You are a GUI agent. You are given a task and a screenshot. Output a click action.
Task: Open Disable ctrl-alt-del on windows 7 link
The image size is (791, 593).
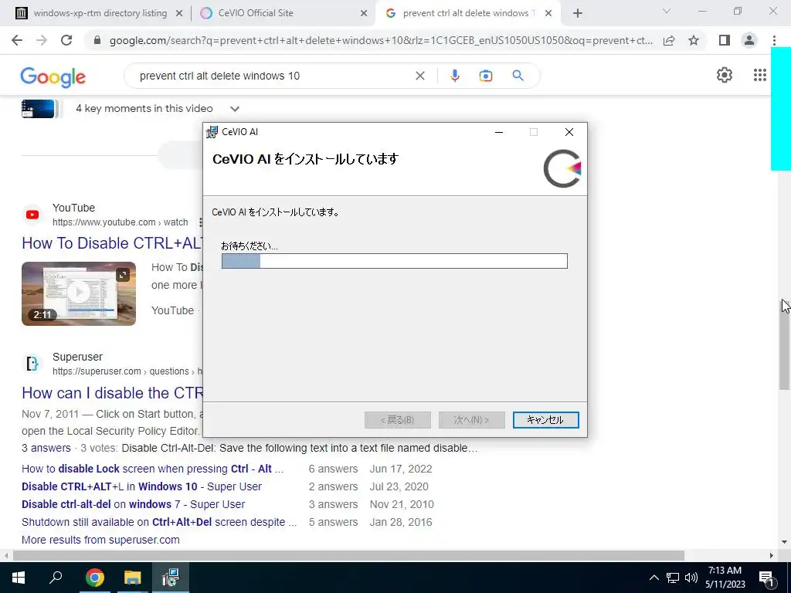click(133, 504)
